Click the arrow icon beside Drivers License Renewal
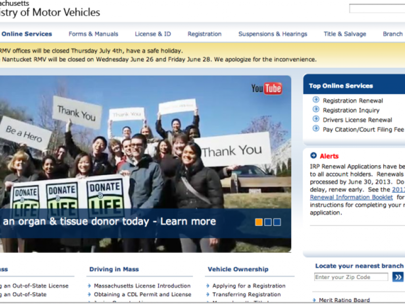The image size is (405, 304). tap(316, 119)
